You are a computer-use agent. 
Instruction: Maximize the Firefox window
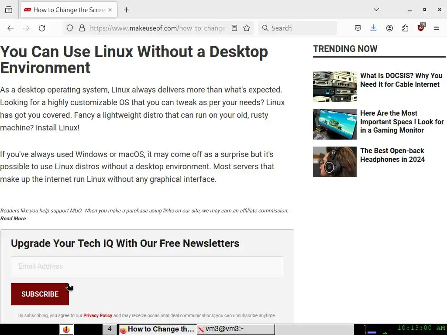point(424,10)
